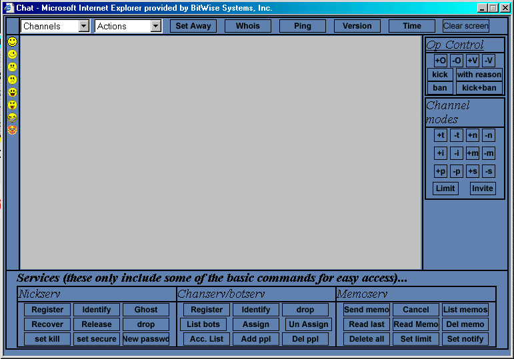Insert the third emoticon, the frowning face
This screenshot has height=359, width=514.
pyautogui.click(x=12, y=67)
